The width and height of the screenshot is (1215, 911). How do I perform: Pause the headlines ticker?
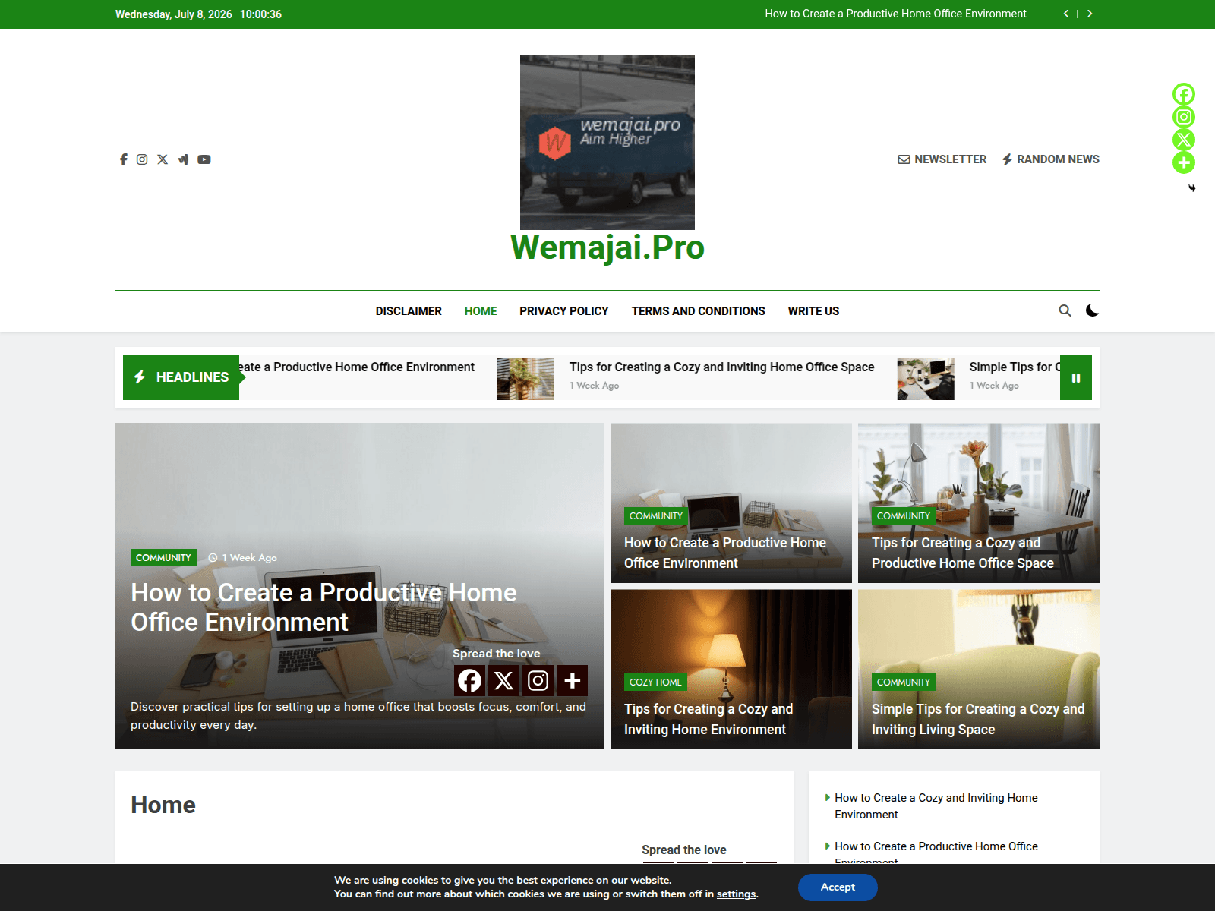tap(1076, 377)
